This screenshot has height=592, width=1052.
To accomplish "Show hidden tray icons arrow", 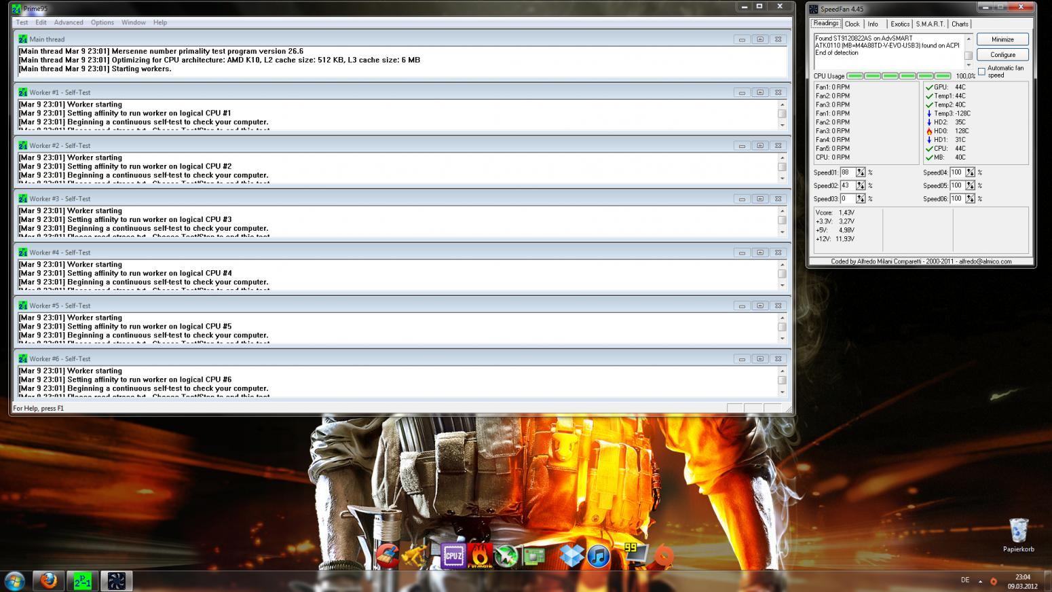I will (980, 581).
